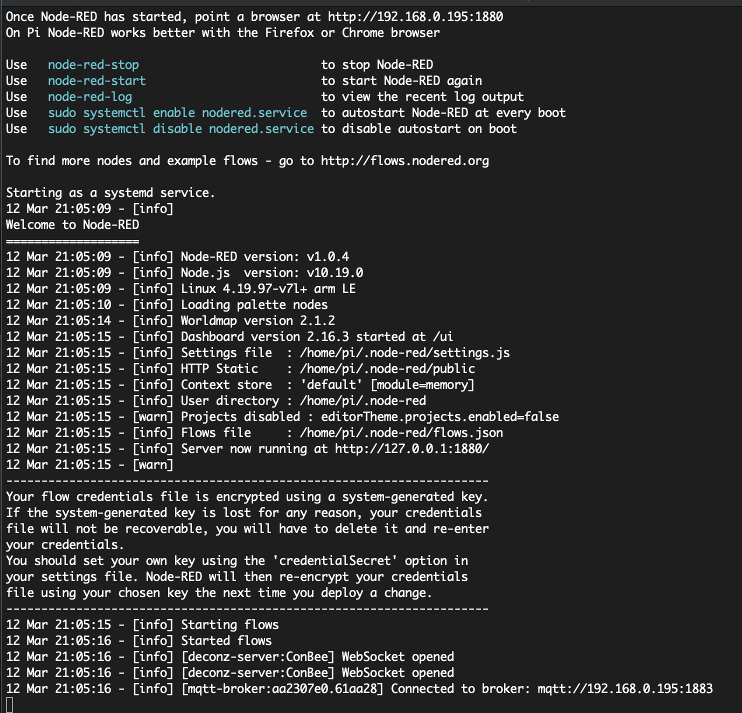Select the sudo systemctl disable nodered.service command

click(180, 128)
